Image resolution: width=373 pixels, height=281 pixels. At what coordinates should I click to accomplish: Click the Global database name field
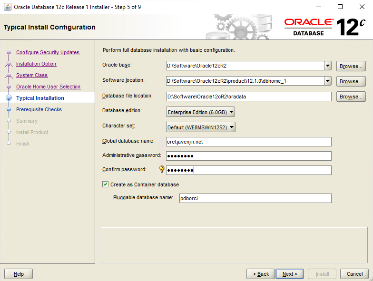tap(249, 142)
